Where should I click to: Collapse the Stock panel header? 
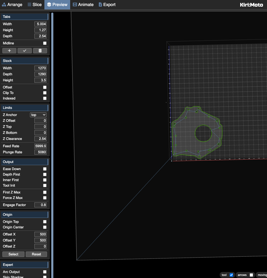pos(25,61)
